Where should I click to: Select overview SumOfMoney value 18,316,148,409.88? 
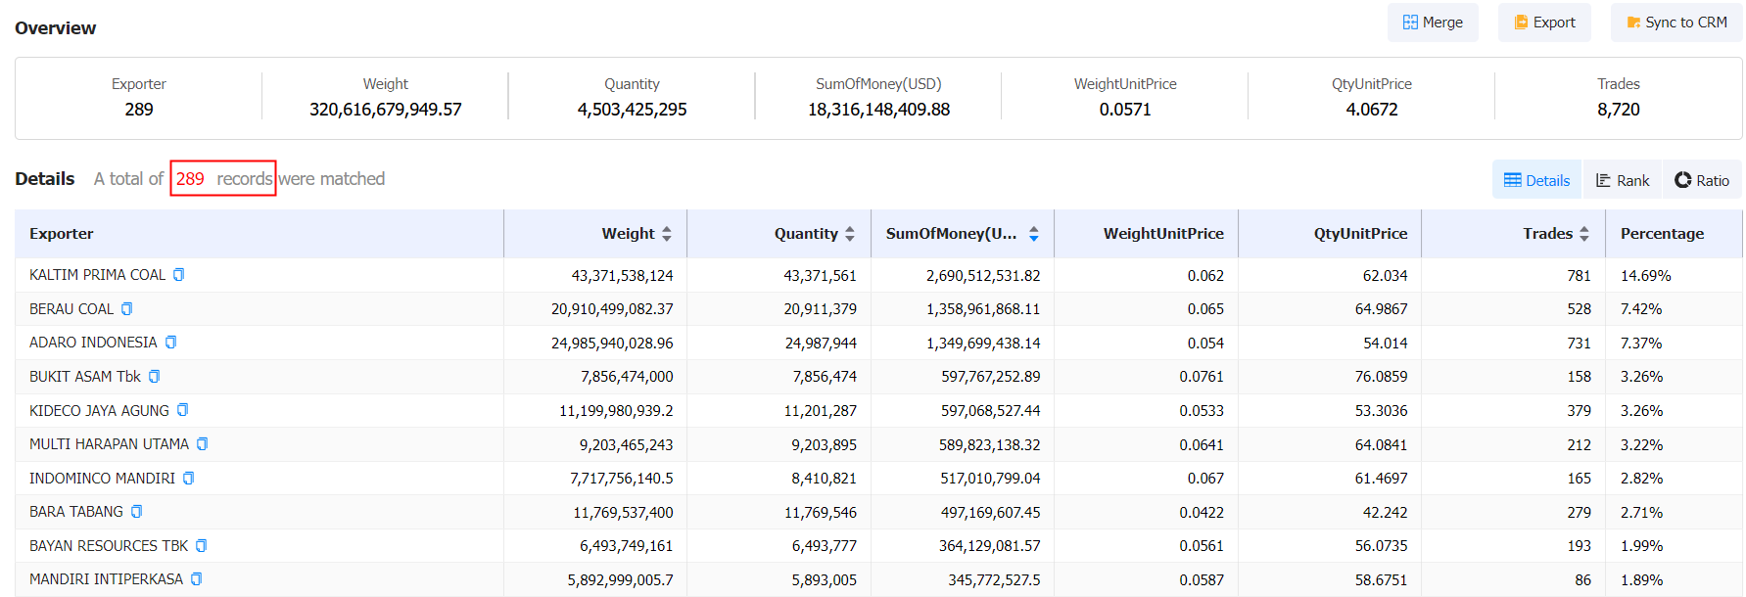tap(878, 110)
